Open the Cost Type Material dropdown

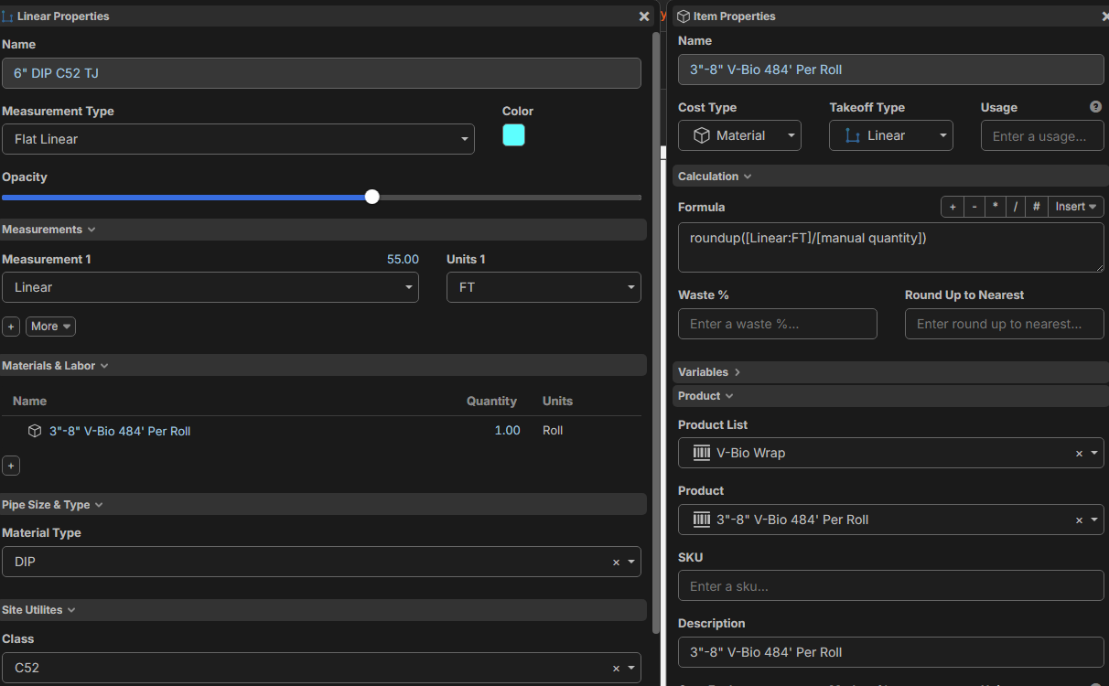coord(739,135)
